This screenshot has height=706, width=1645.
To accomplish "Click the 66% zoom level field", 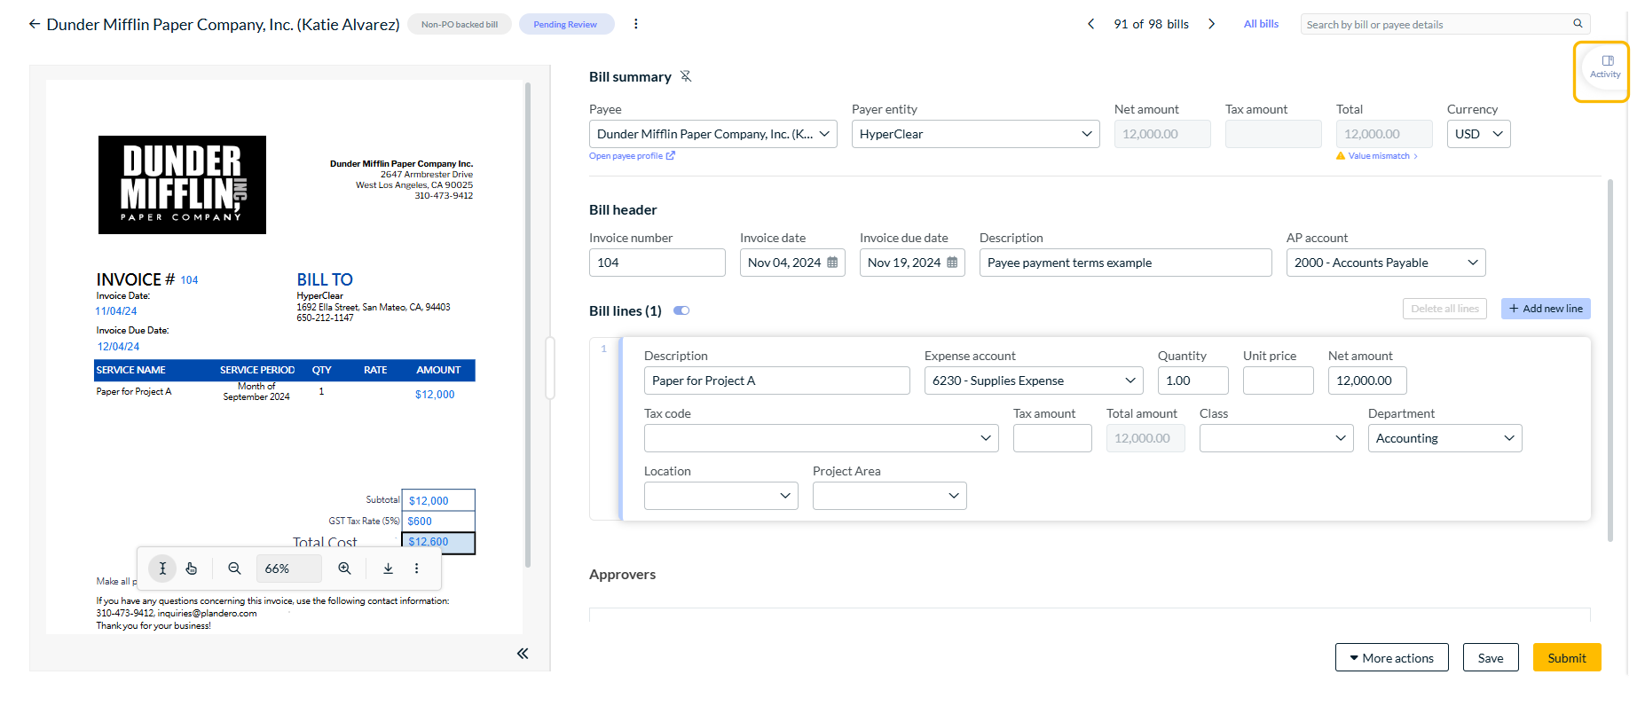I will (288, 569).
